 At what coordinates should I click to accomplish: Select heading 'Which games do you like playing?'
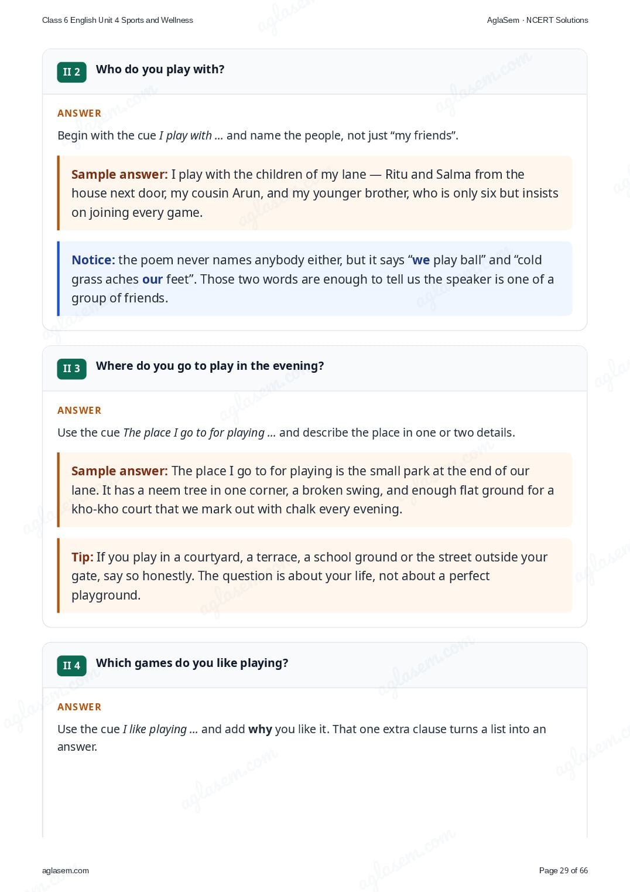click(x=192, y=663)
